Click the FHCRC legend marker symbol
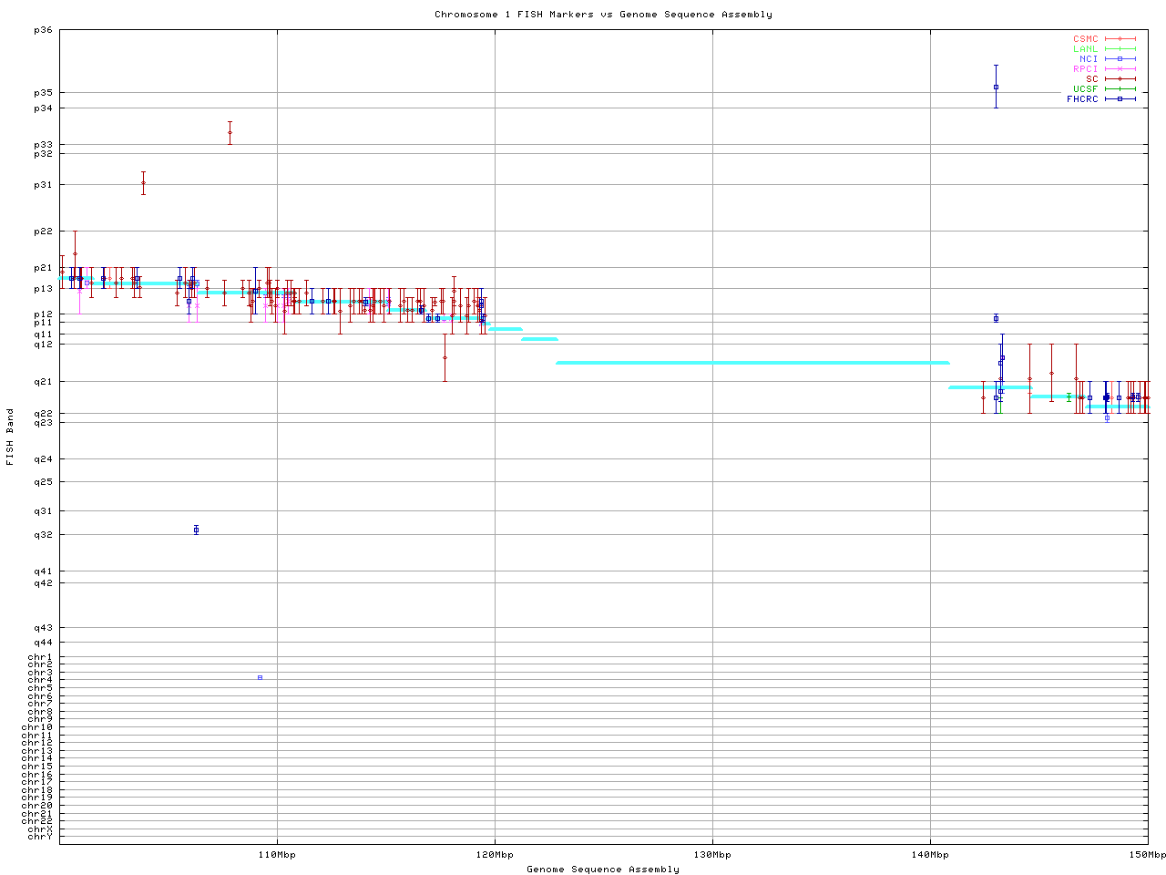1166x875 pixels. point(1120,98)
